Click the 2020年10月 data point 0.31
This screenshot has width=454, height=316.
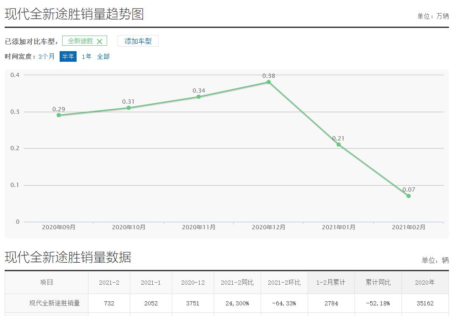(129, 108)
